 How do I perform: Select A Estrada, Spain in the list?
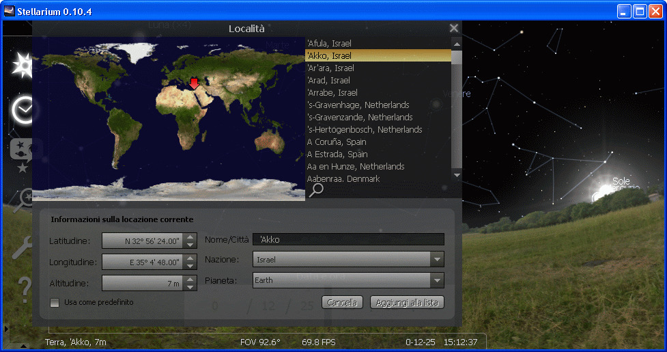[378, 154]
